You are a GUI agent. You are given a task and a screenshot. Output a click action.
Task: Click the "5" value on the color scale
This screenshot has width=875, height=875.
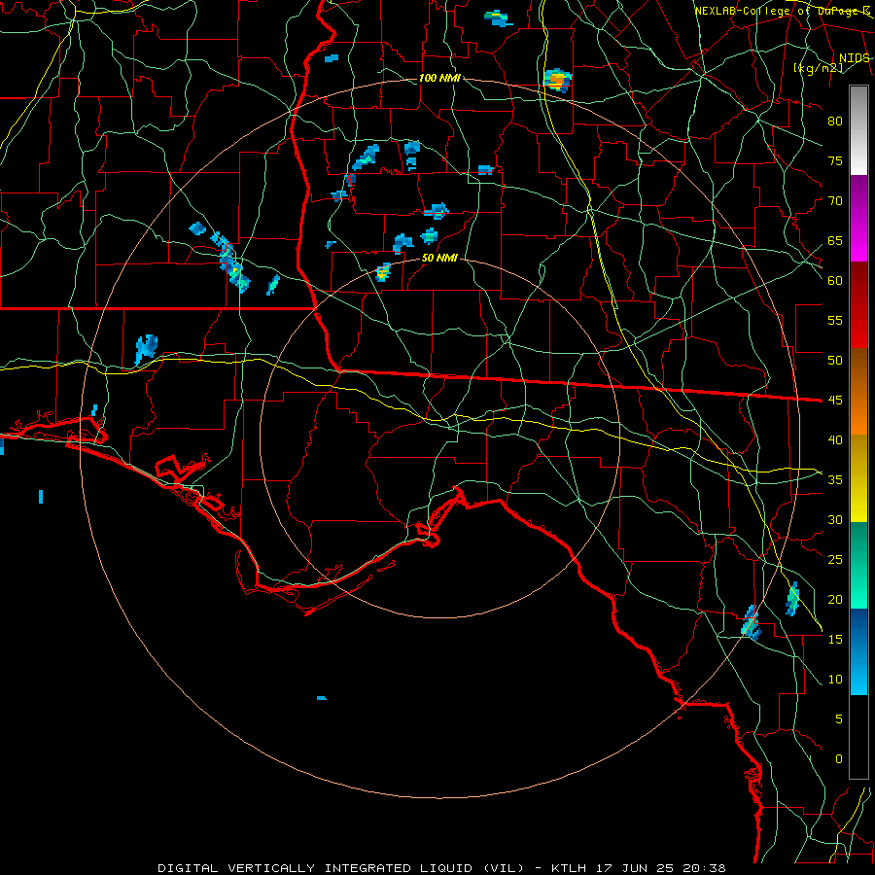pyautogui.click(x=839, y=719)
